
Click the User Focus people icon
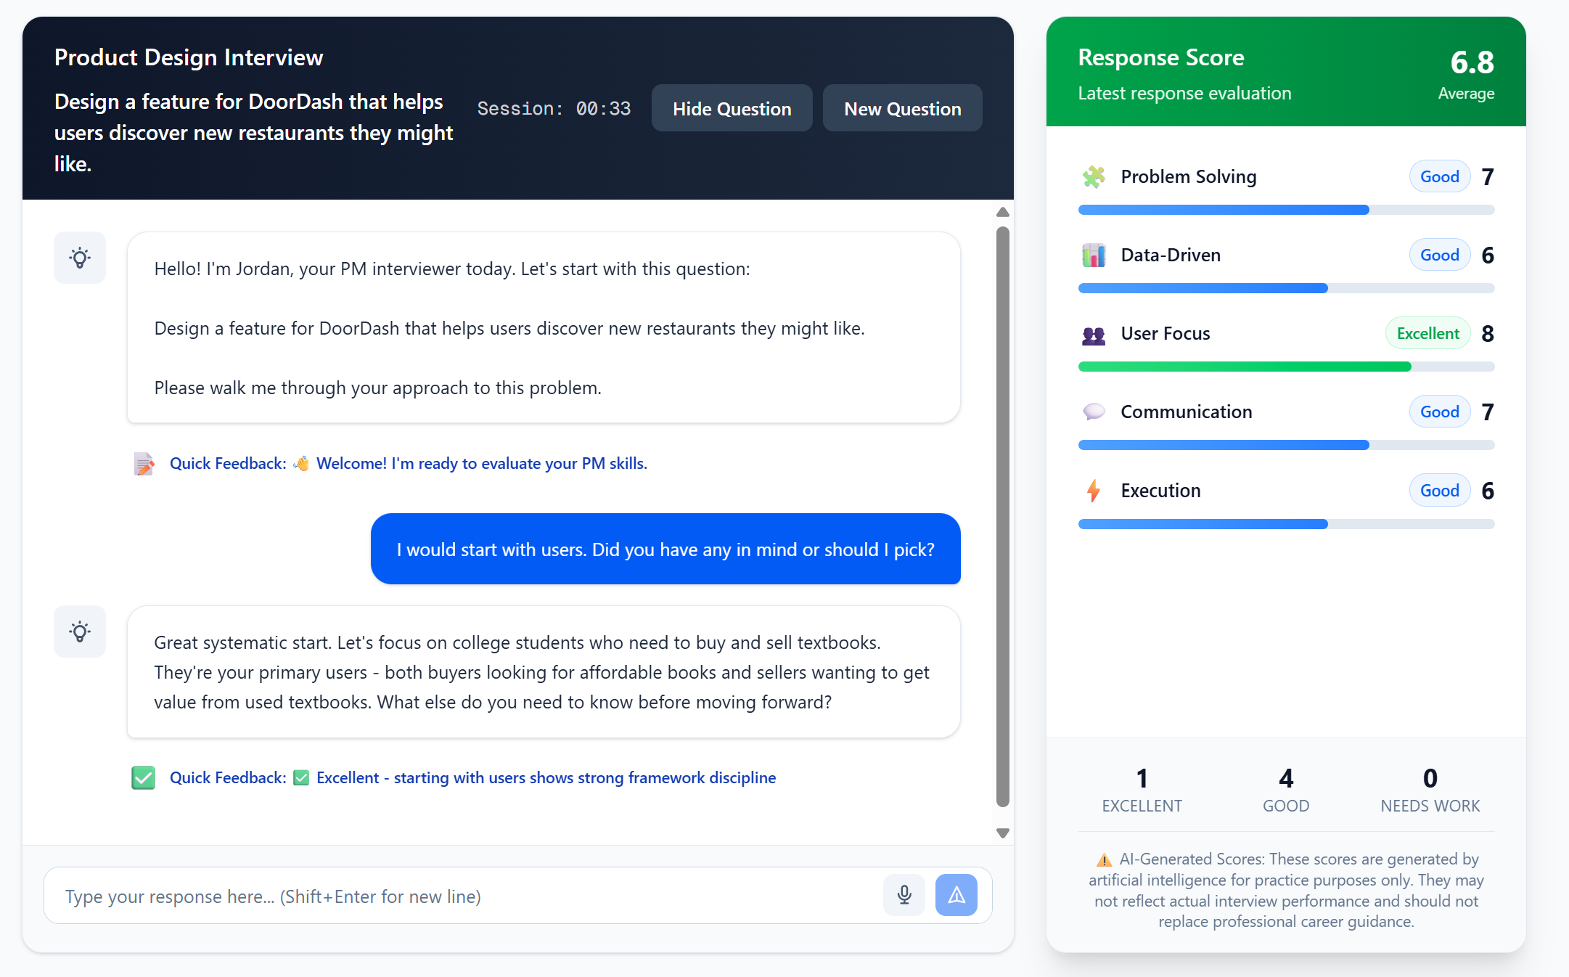coord(1093,333)
